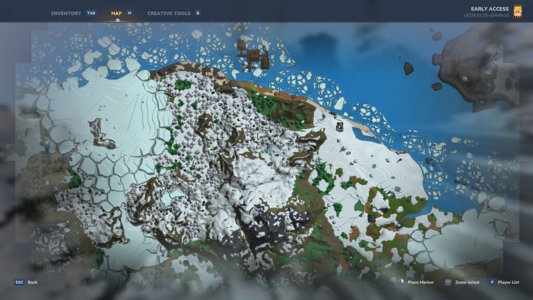533x300 pixels.
Task: Go Back using the Back label
Action: click(33, 282)
